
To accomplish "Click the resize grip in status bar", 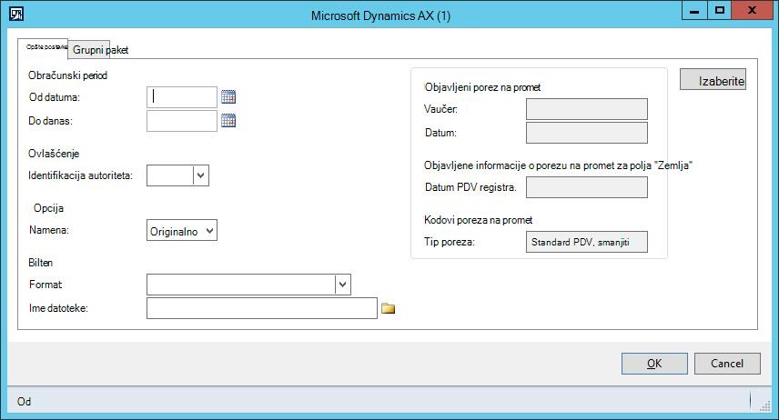I will pos(765,406).
